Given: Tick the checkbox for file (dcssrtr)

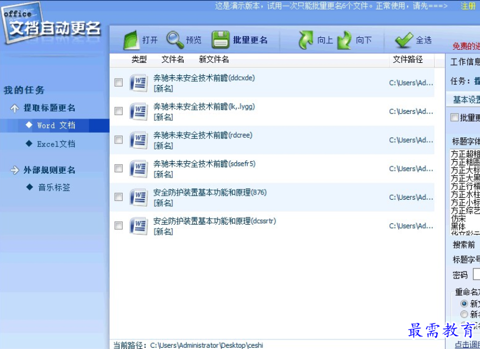Looking at the screenshot, I should (119, 226).
